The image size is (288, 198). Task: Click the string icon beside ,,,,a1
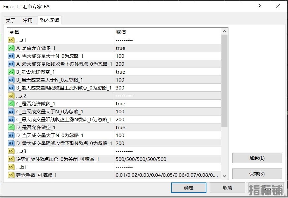[x=11, y=40]
